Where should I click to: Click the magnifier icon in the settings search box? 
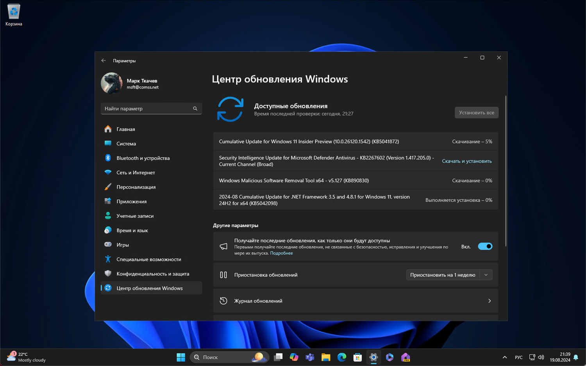click(195, 108)
